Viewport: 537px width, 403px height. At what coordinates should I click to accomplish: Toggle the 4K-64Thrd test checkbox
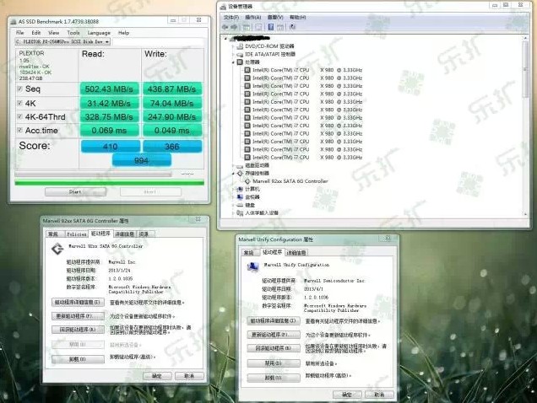pyautogui.click(x=20, y=116)
